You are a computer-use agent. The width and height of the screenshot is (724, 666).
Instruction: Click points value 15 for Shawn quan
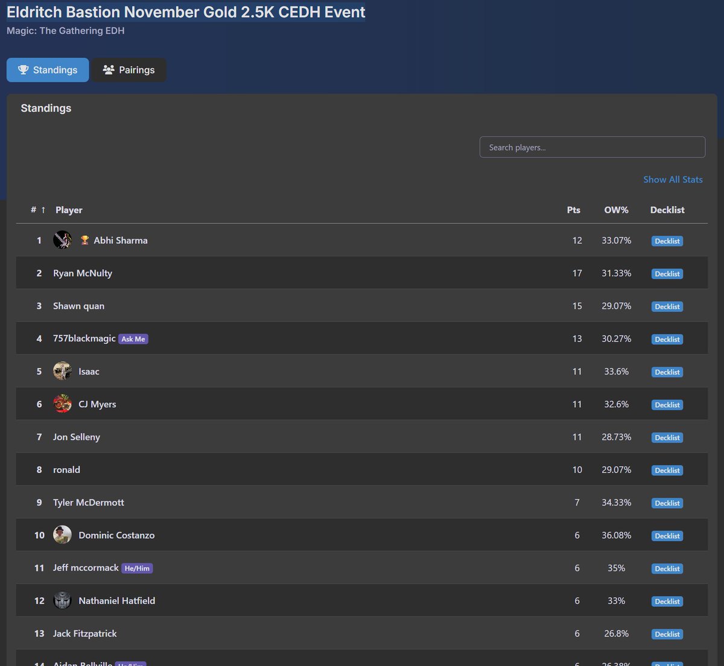(577, 306)
